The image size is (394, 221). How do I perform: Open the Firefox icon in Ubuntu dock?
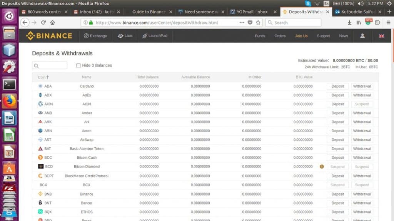tap(9, 101)
